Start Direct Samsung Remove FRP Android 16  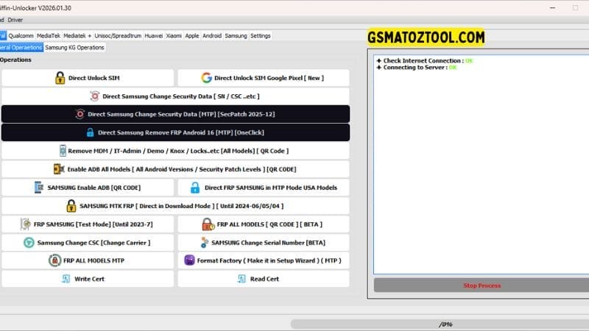point(175,132)
